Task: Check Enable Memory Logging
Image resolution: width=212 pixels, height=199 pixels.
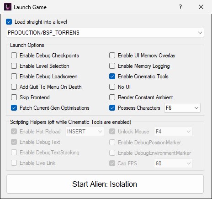Action: [112, 66]
